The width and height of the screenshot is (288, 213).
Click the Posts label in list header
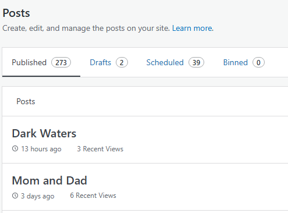coord(26,101)
